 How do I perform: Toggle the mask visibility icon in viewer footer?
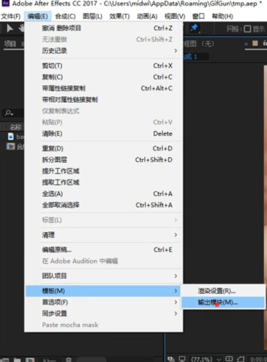(241, 359)
